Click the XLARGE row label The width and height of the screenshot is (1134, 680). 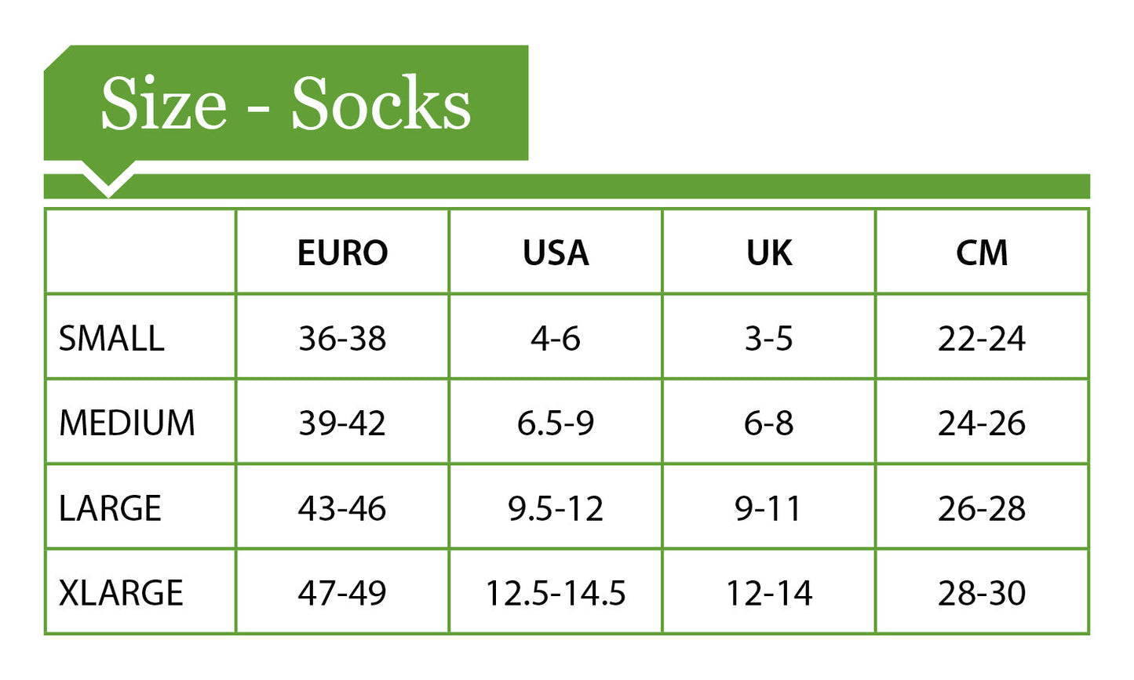click(x=121, y=593)
